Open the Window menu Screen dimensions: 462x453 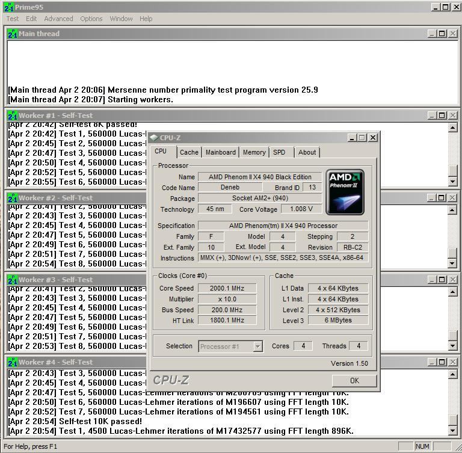[121, 19]
